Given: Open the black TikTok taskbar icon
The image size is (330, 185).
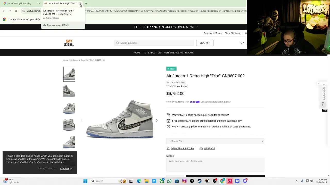Looking at the screenshot, I should [x=192, y=181].
